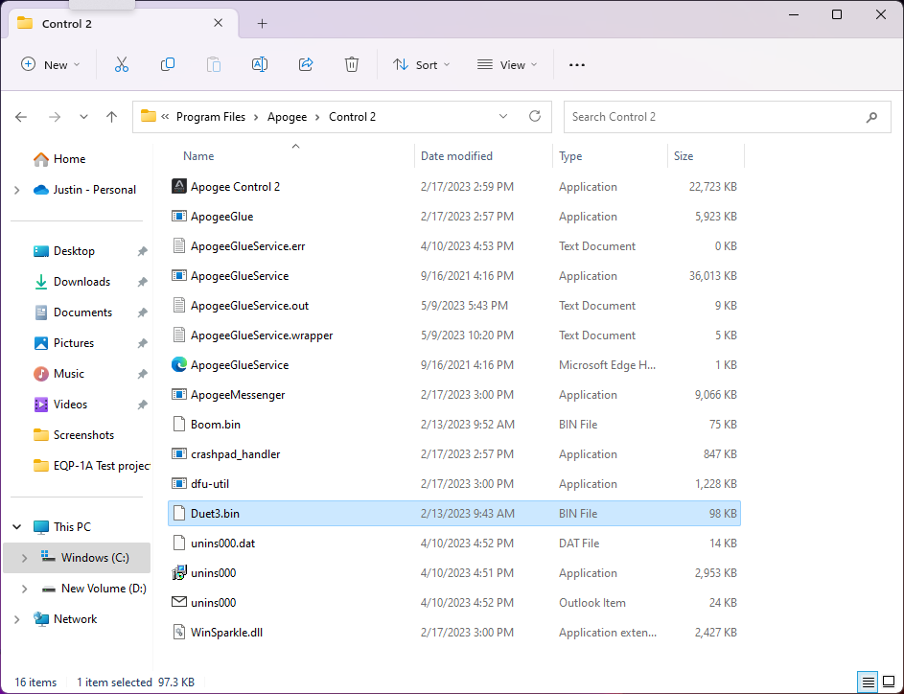Open the View options dropdown
The height and width of the screenshot is (694, 904).
507,65
